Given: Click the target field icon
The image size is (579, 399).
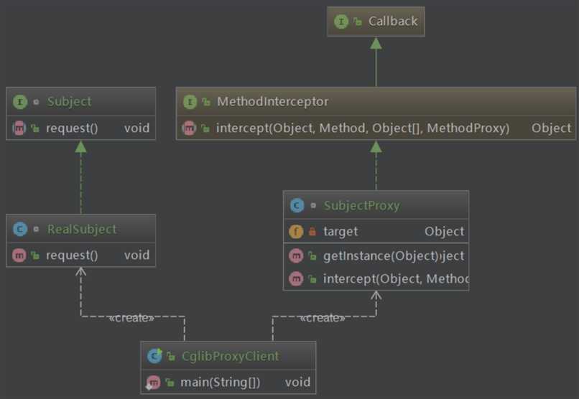Looking at the screenshot, I should pos(296,232).
